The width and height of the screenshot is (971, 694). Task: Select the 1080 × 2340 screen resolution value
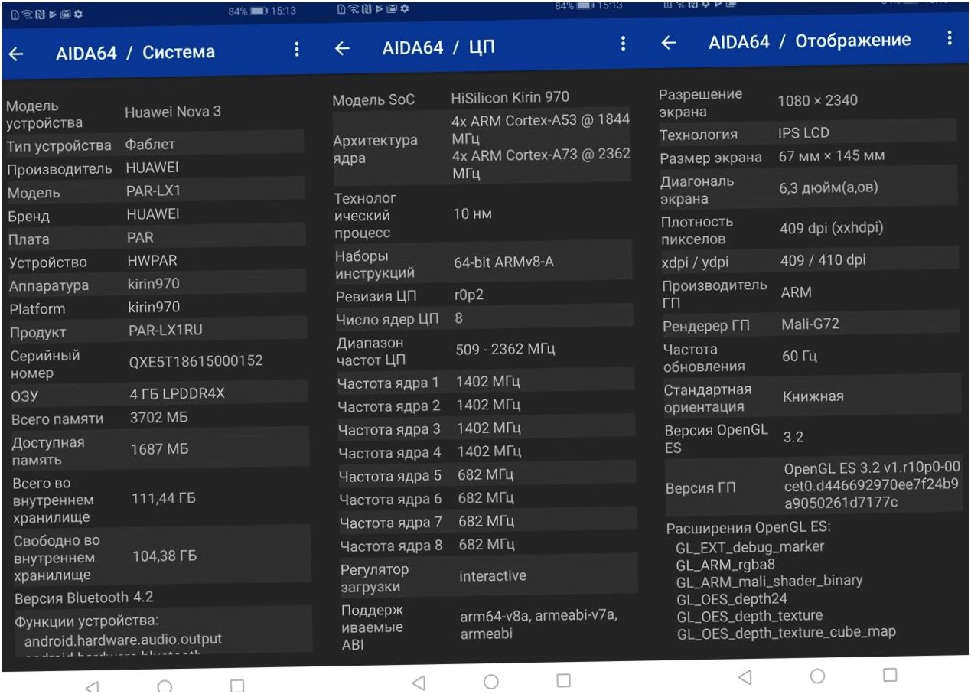pos(818,101)
